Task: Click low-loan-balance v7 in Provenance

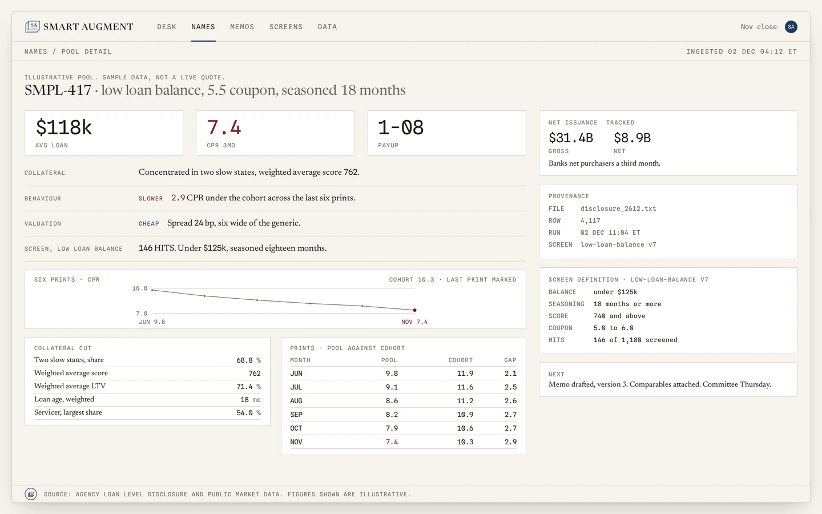Action: pyautogui.click(x=618, y=245)
